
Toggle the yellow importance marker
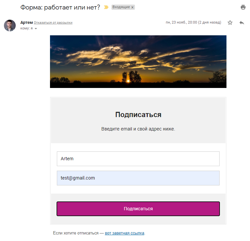(106, 7)
